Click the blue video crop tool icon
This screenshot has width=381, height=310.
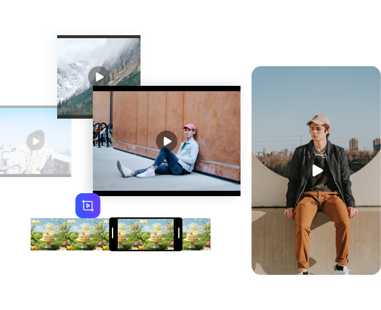click(x=88, y=206)
